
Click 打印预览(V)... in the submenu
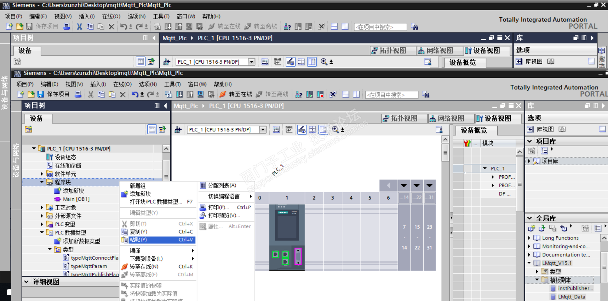pos(226,215)
